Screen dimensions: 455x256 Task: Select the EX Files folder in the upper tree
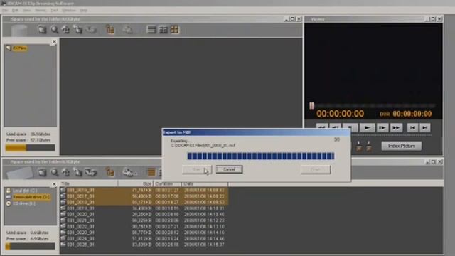[19, 48]
